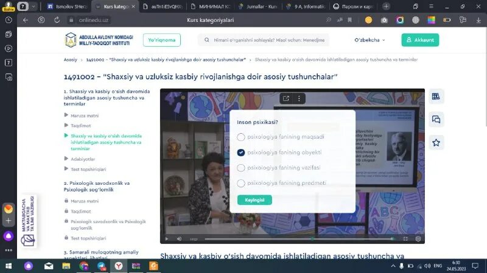The width and height of the screenshot is (487, 273).
Task: Show hidden system tray icons chevron
Action: pos(393,266)
